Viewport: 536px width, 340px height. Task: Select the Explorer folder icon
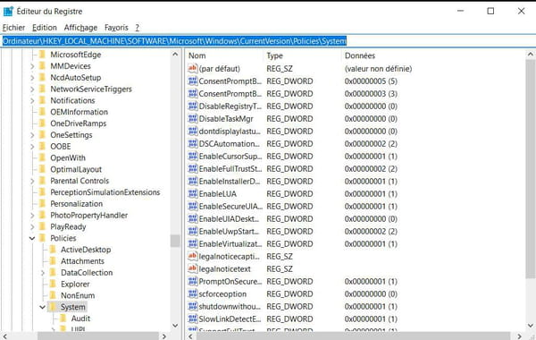pos(53,284)
